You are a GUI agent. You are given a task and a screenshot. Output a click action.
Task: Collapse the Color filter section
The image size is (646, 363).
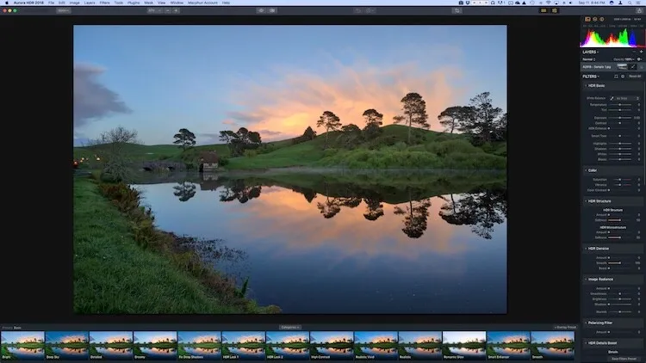pyautogui.click(x=593, y=170)
